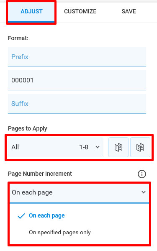
Task: Collapse the On each page dropdown header
Action: click(x=79, y=192)
